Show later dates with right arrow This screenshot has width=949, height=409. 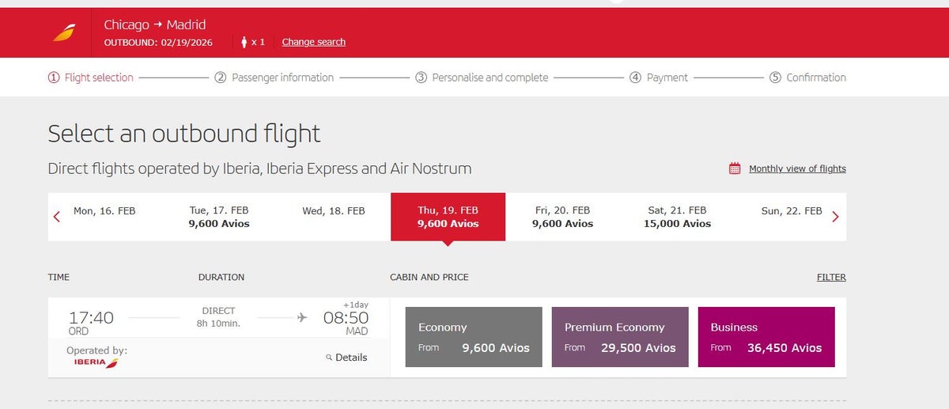pos(835,217)
